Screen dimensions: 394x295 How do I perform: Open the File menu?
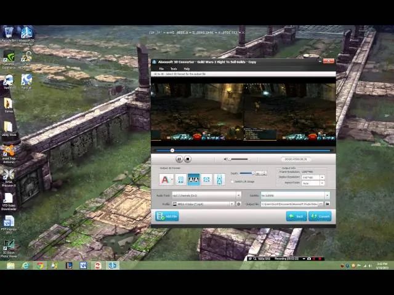click(161, 69)
